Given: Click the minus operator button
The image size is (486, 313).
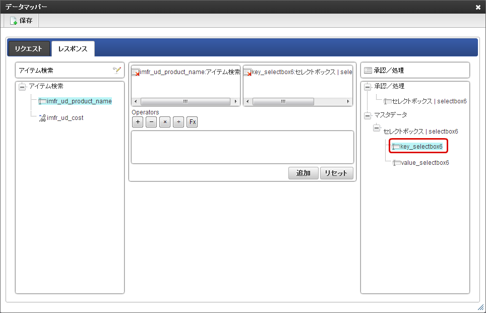Looking at the screenshot, I should point(151,122).
